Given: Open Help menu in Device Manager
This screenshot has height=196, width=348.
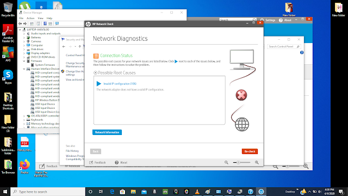Looking at the screenshot, I should pyautogui.click(x=49, y=18).
